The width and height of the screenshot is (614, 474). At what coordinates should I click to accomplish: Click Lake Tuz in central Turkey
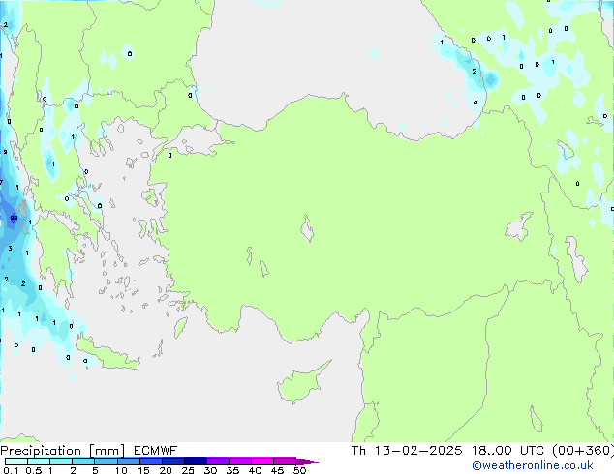(x=309, y=231)
